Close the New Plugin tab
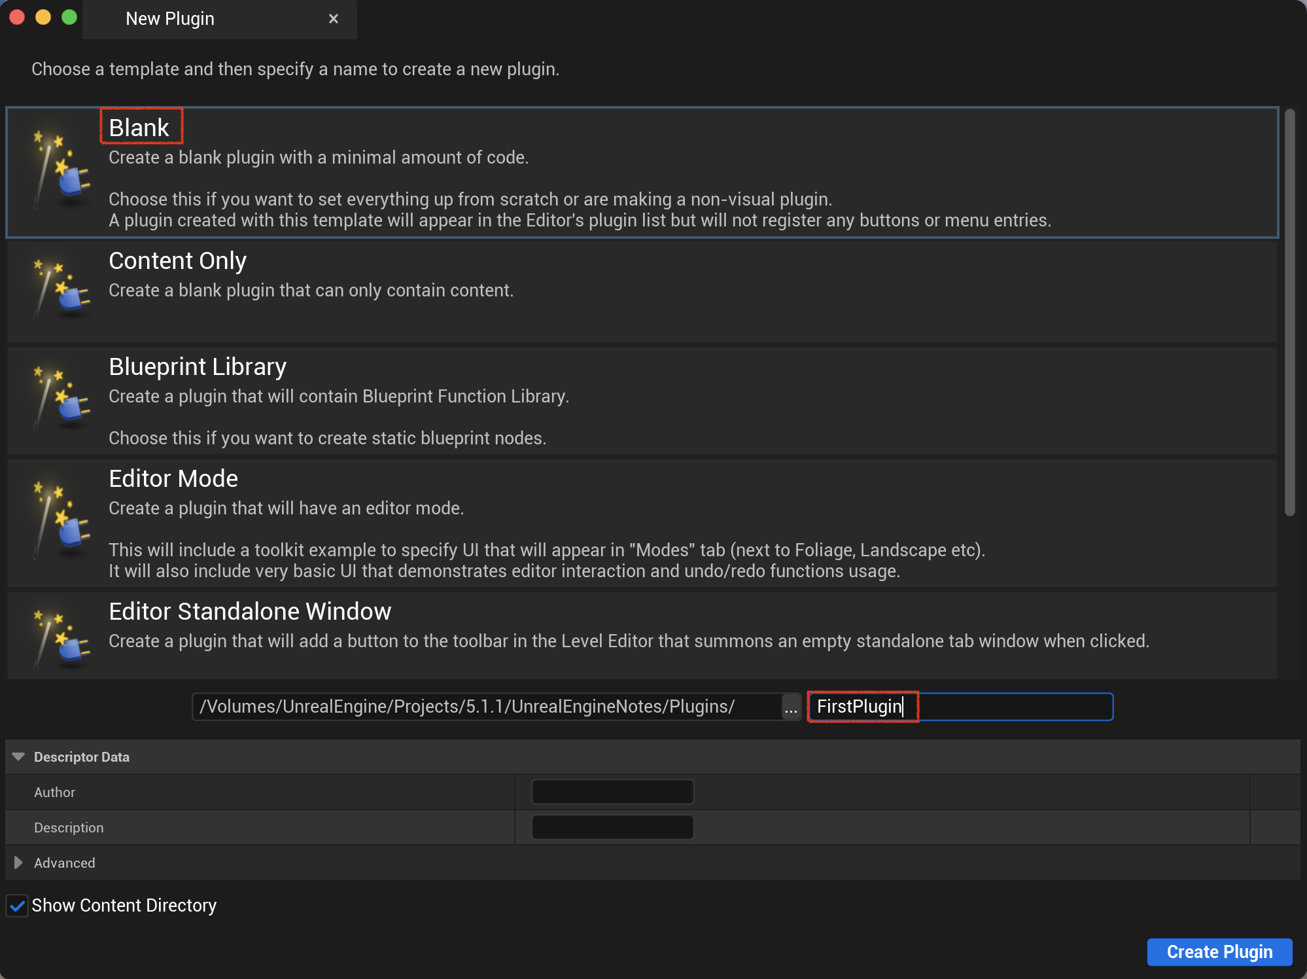 click(334, 19)
